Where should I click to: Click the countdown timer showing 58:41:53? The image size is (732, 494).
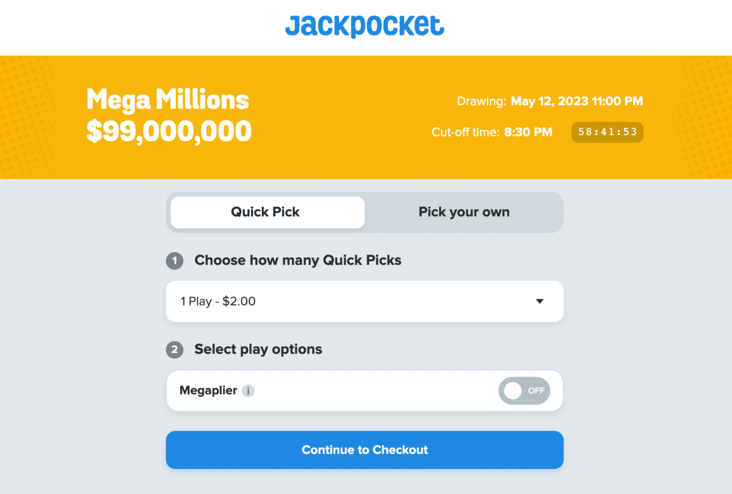607,132
